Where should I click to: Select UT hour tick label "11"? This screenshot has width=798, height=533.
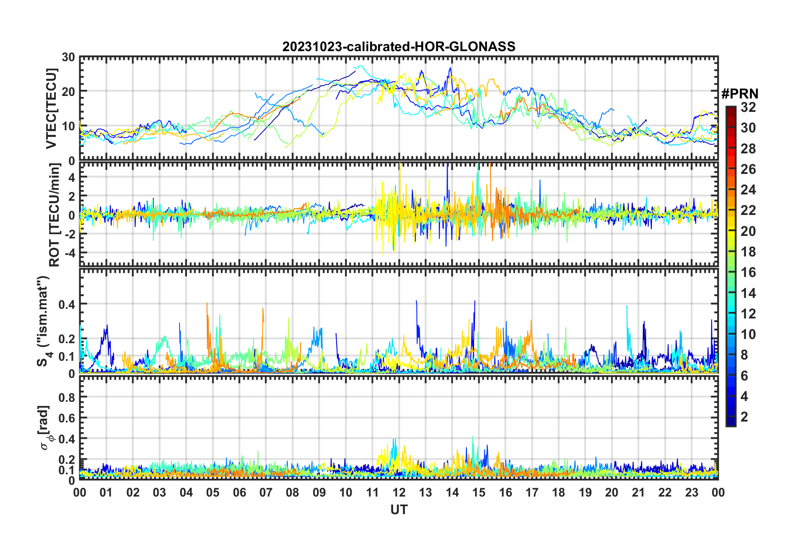pos(373,492)
